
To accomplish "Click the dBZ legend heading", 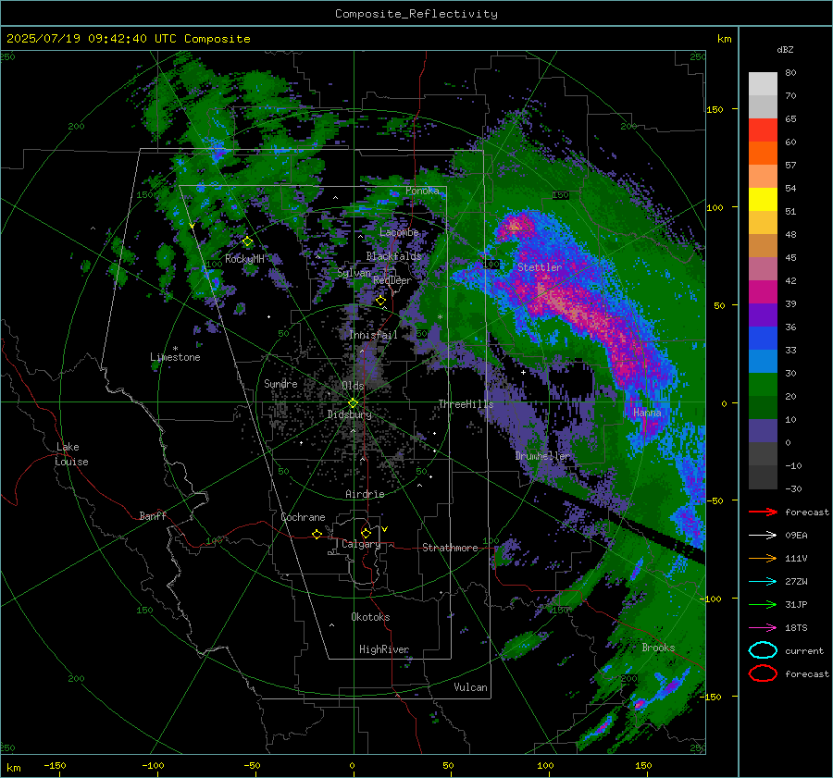I will [785, 50].
